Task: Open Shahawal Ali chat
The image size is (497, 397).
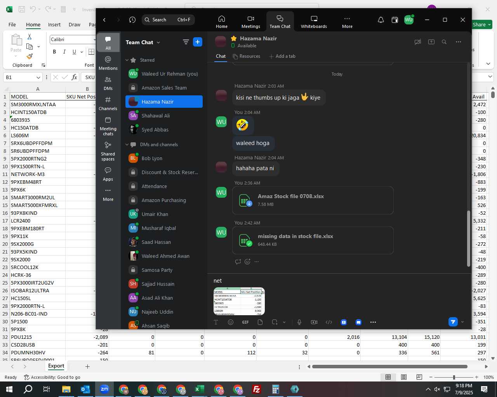Action: click(164, 116)
